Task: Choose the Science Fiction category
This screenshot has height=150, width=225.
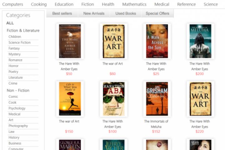Action: (x=19, y=42)
